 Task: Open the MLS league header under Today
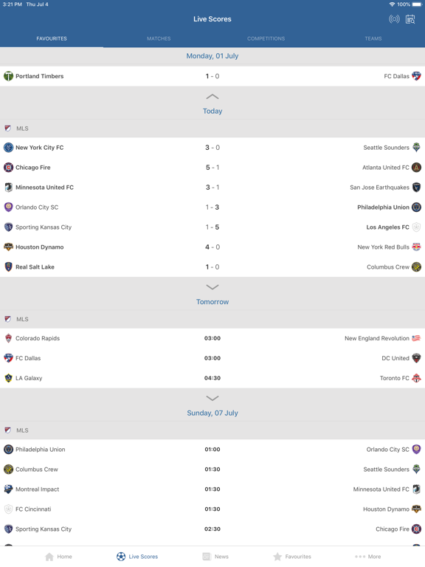click(212, 128)
